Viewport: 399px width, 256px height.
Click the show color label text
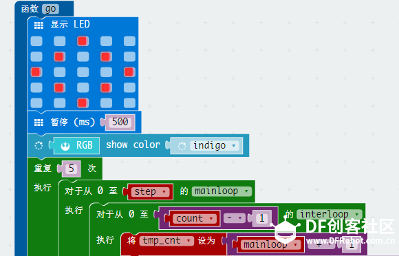coord(133,145)
